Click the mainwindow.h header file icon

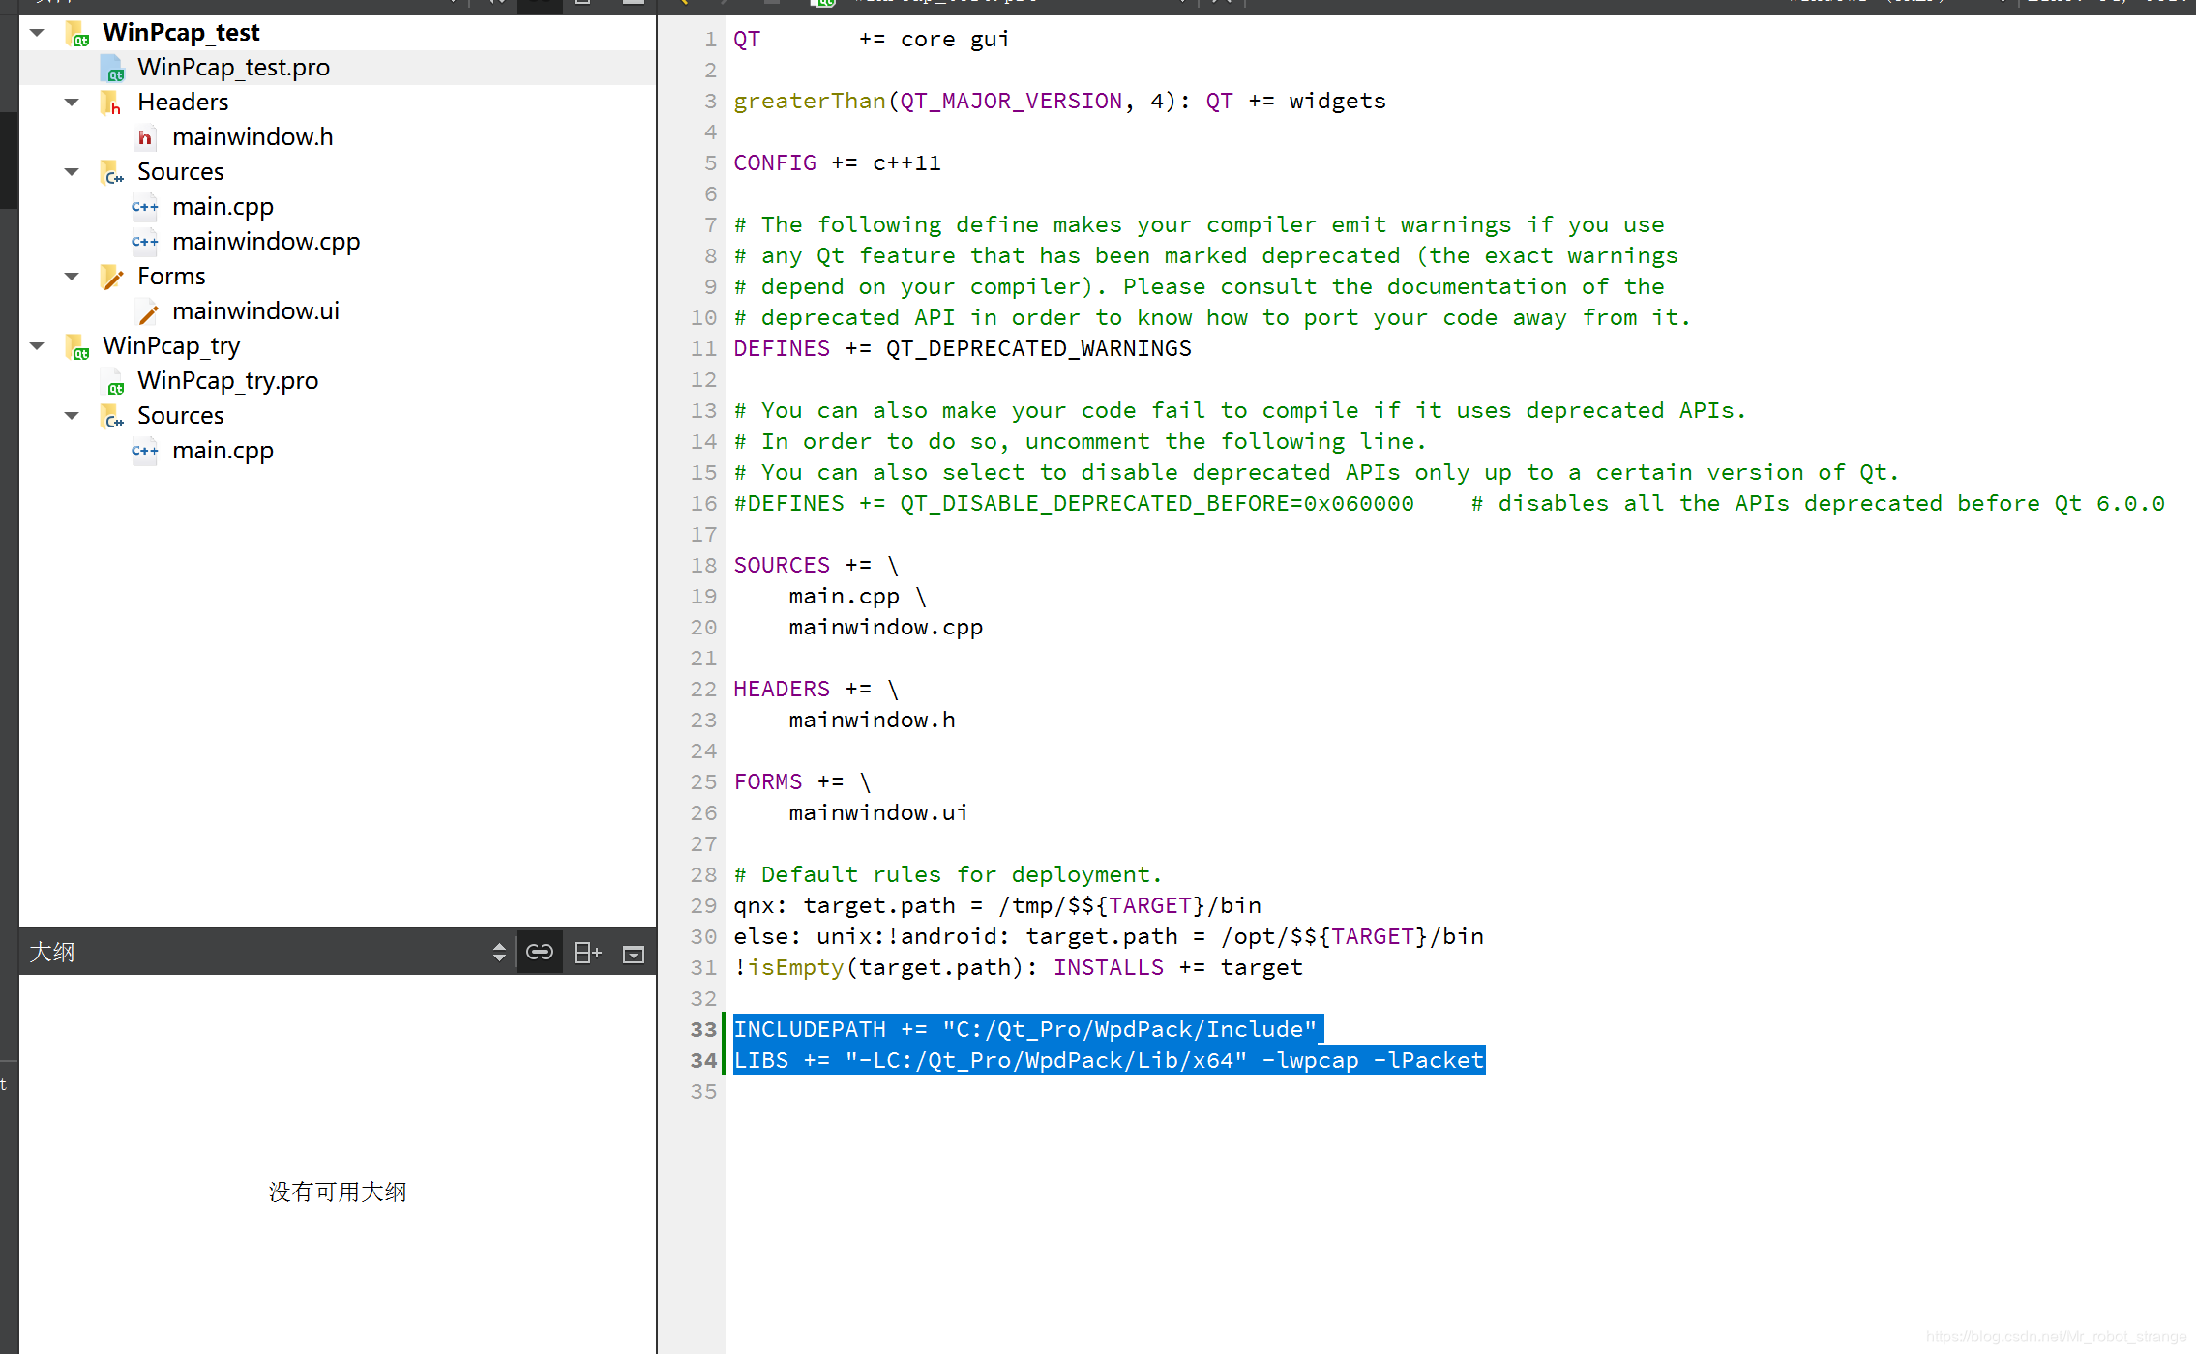(x=144, y=137)
